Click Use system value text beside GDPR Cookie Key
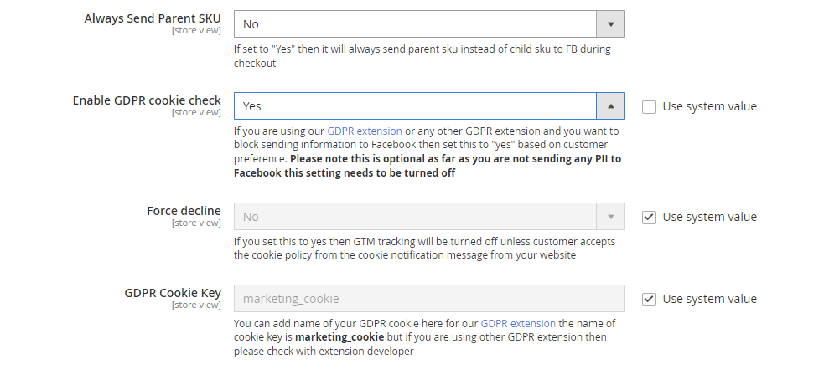The width and height of the screenshot is (824, 390). (709, 299)
